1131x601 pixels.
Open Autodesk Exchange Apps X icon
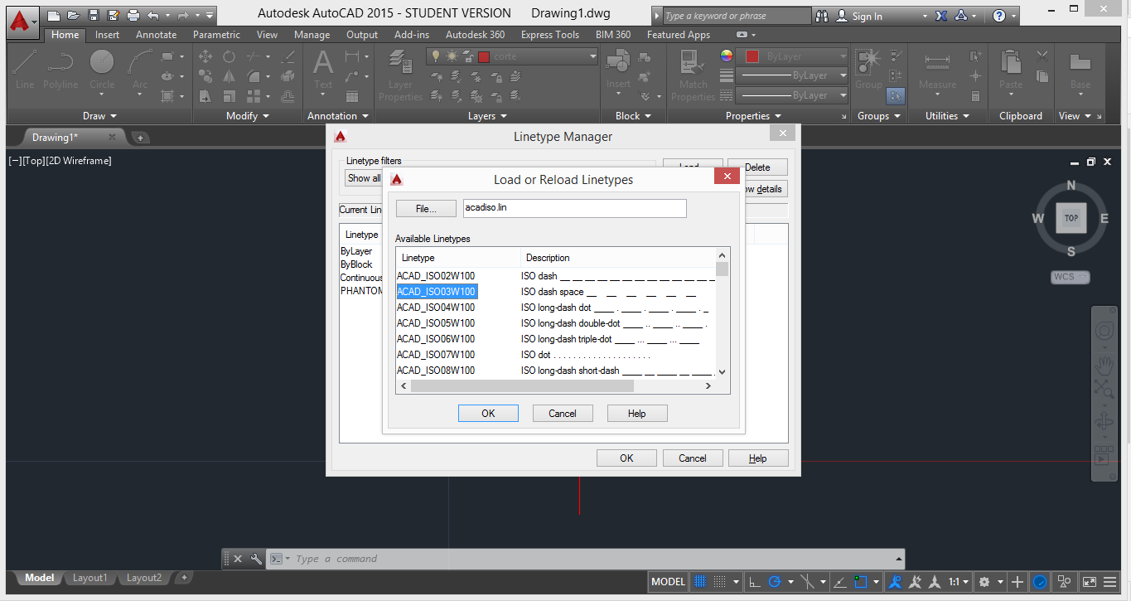coord(941,16)
